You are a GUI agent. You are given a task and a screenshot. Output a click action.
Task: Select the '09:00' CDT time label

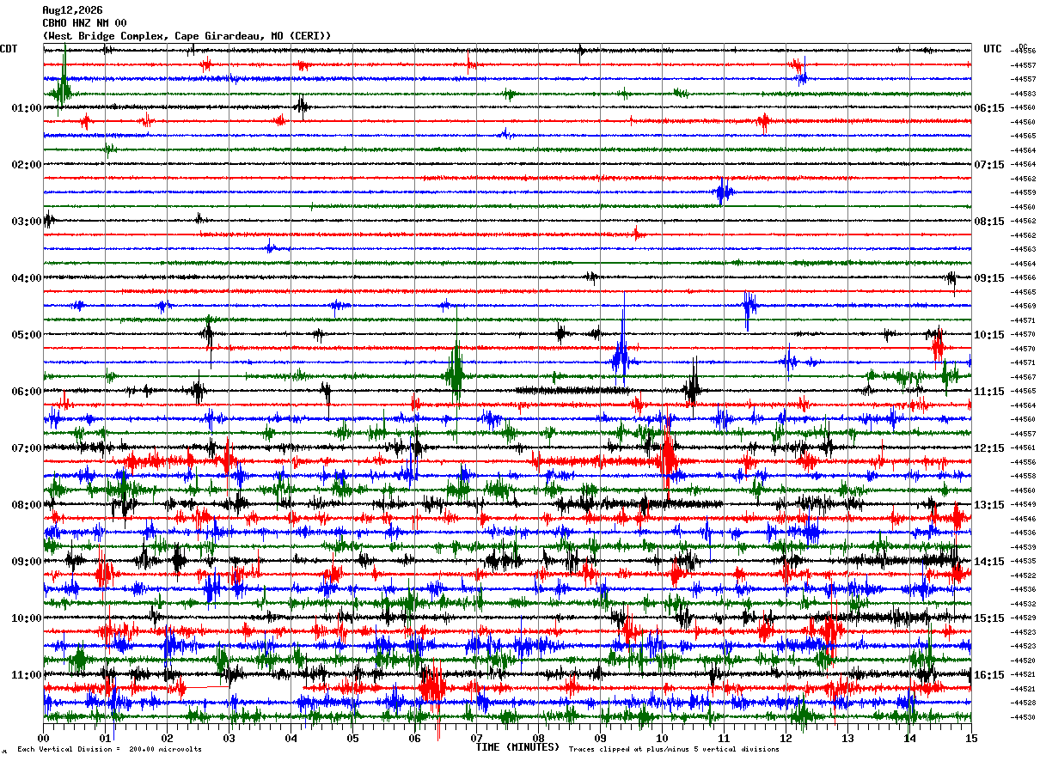(x=27, y=562)
